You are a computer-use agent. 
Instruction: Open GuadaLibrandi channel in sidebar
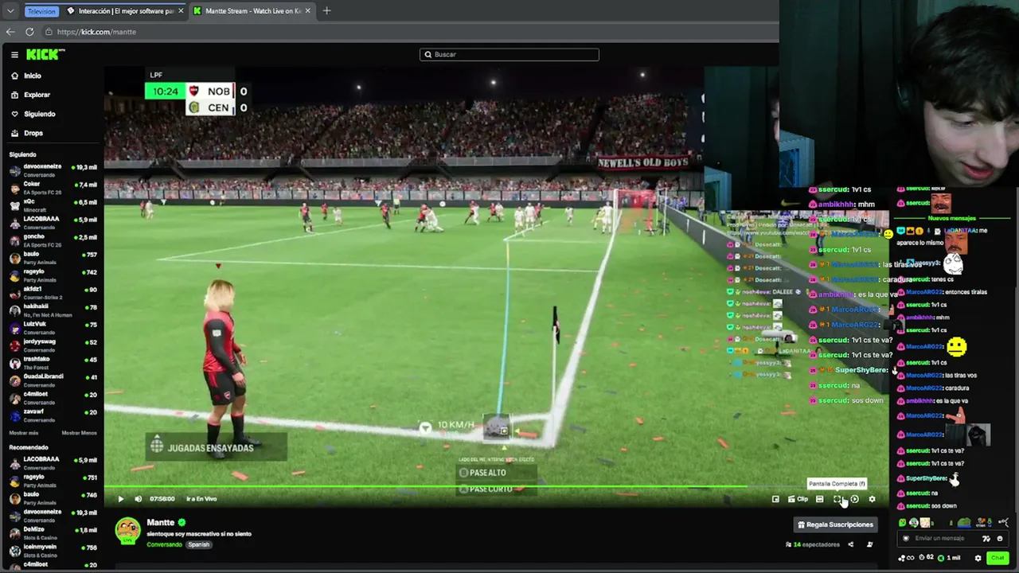click(53, 380)
